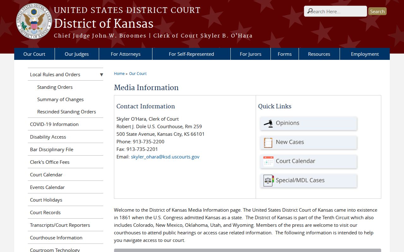
Task: Open the Resources menu
Action: tap(319, 54)
